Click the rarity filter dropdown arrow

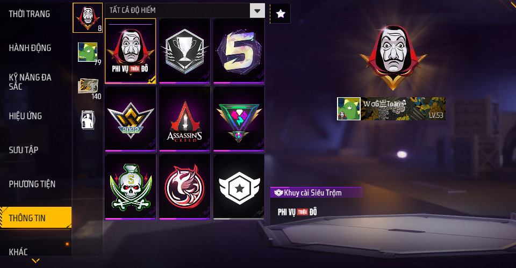[257, 11]
